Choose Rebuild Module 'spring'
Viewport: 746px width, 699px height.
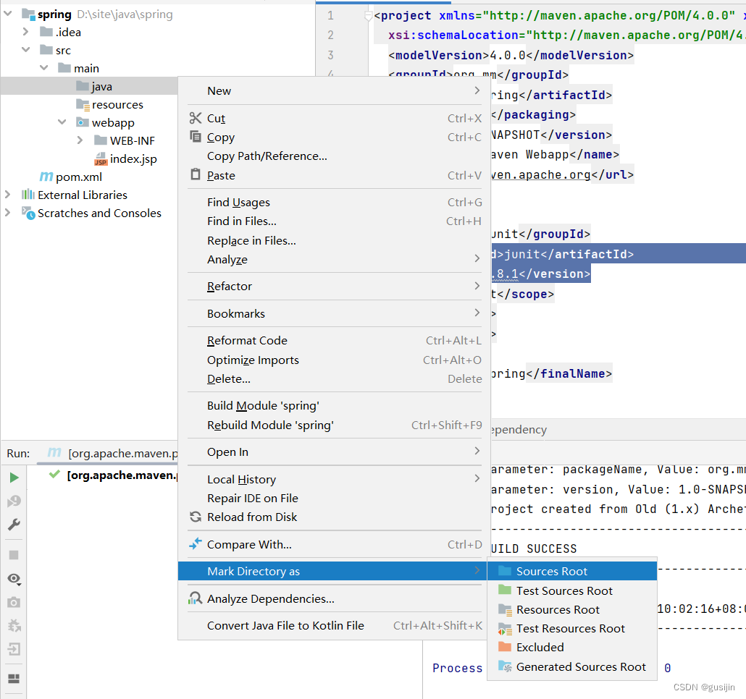point(335,425)
